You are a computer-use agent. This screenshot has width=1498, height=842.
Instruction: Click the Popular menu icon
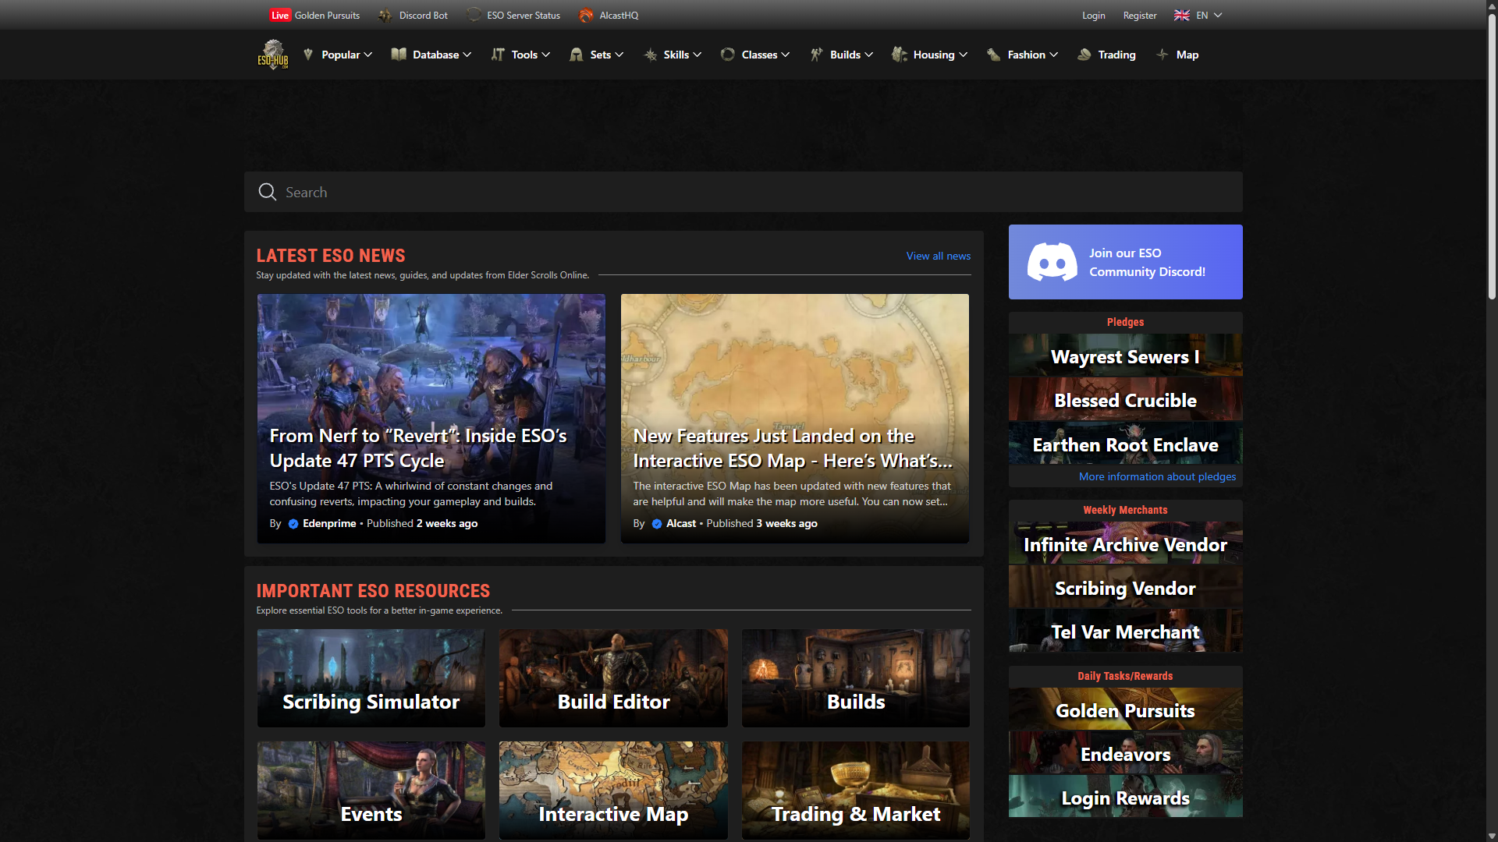[x=308, y=55]
